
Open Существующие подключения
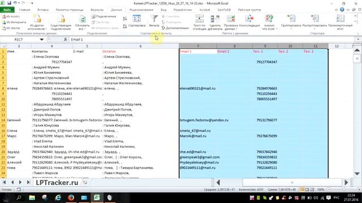click(61, 23)
